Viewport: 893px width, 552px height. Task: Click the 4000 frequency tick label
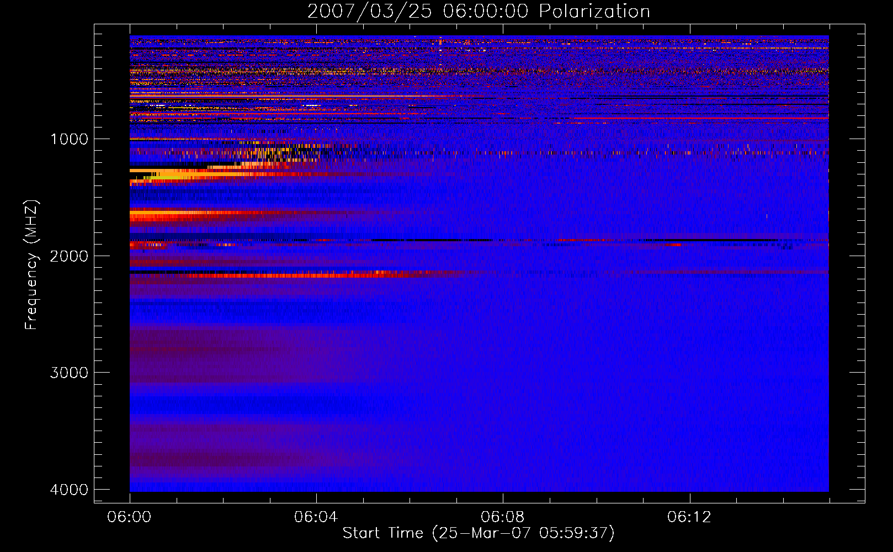(x=69, y=490)
